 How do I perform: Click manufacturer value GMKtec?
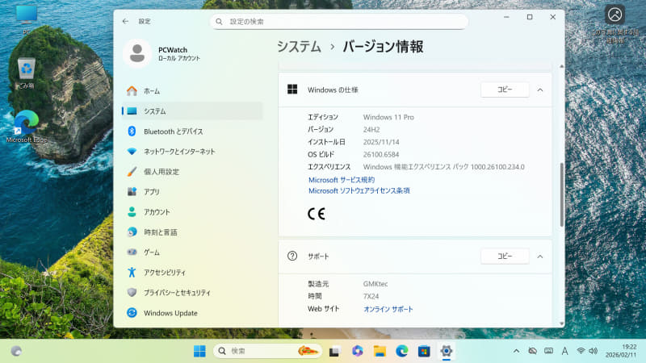pos(375,284)
